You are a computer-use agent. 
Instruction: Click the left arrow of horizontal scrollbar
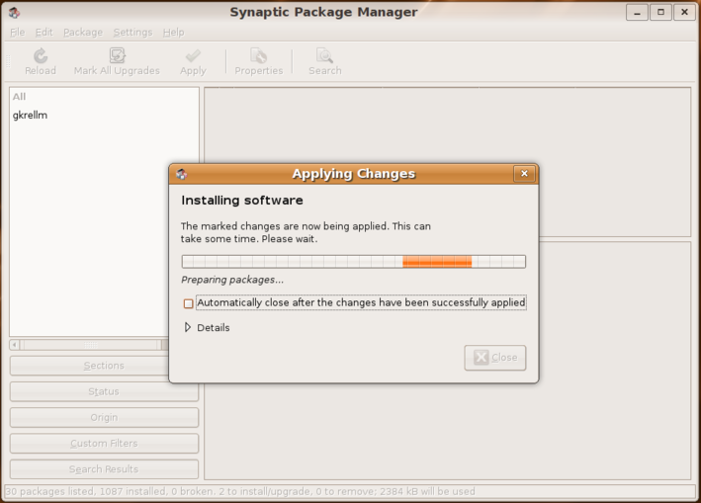[x=14, y=345]
